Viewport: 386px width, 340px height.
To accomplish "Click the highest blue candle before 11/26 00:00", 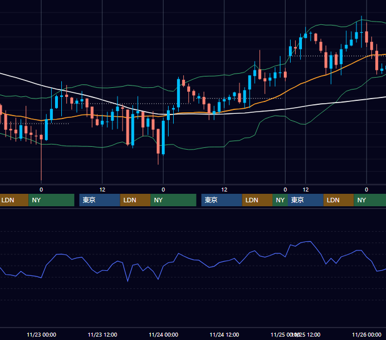I will click(x=362, y=32).
